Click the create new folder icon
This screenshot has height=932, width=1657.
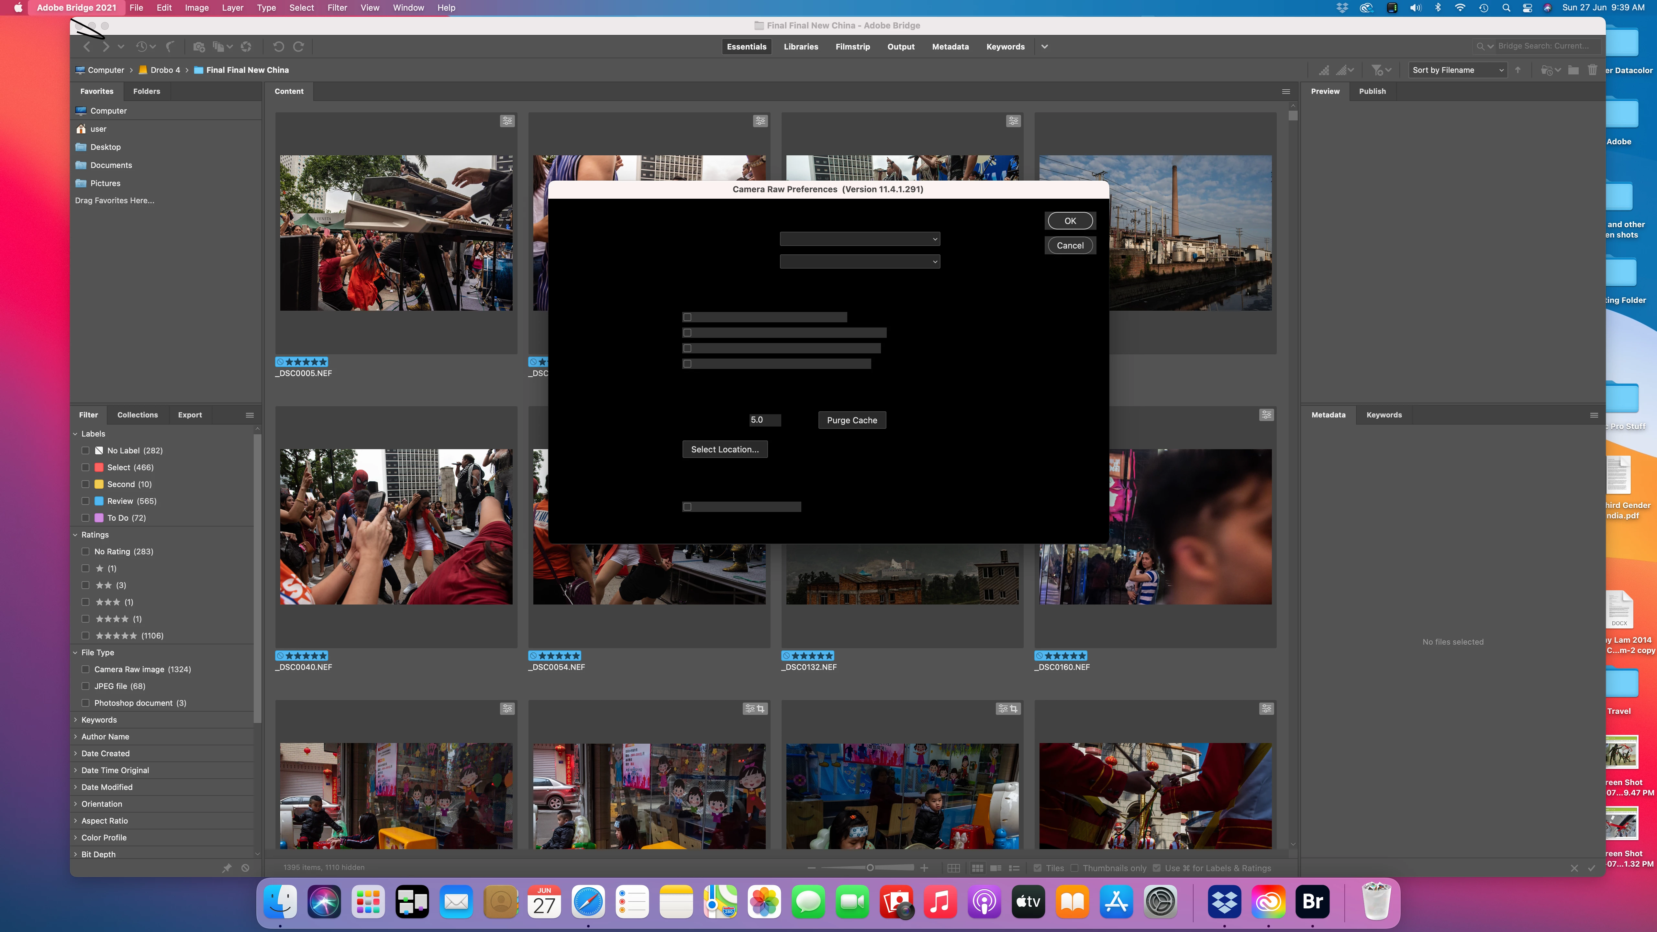coord(1573,70)
